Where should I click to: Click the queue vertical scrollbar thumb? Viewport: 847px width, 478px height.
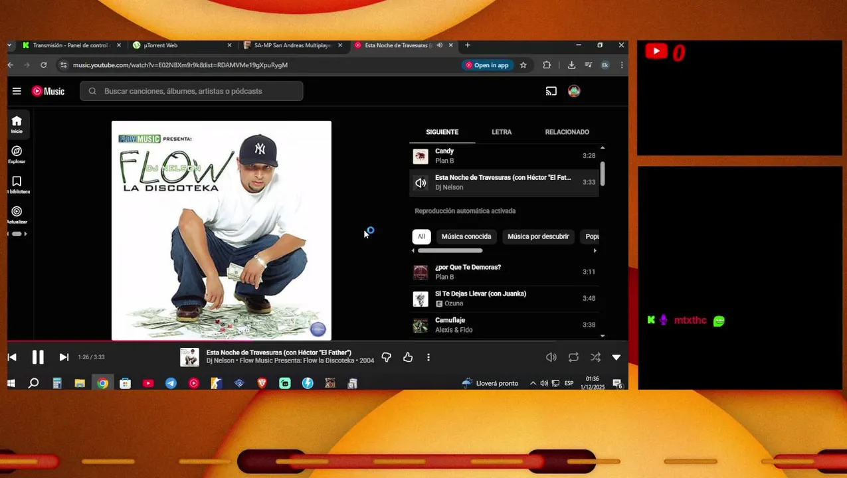coord(603,173)
